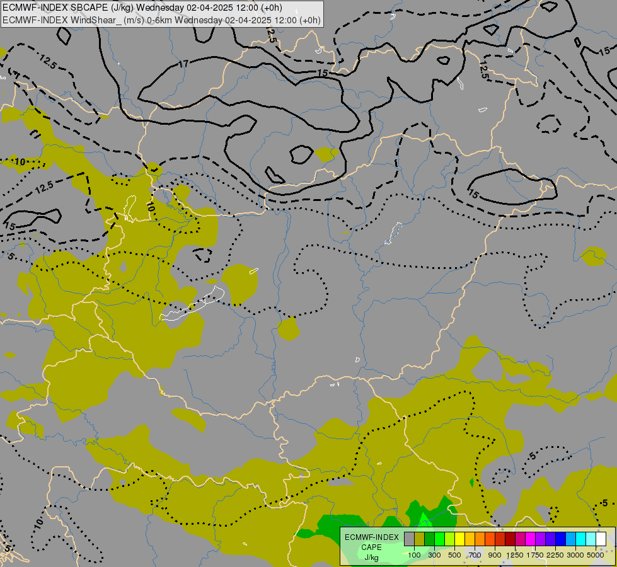Click the '1750' legend value
617x567 pixels.
pyautogui.click(x=535, y=555)
